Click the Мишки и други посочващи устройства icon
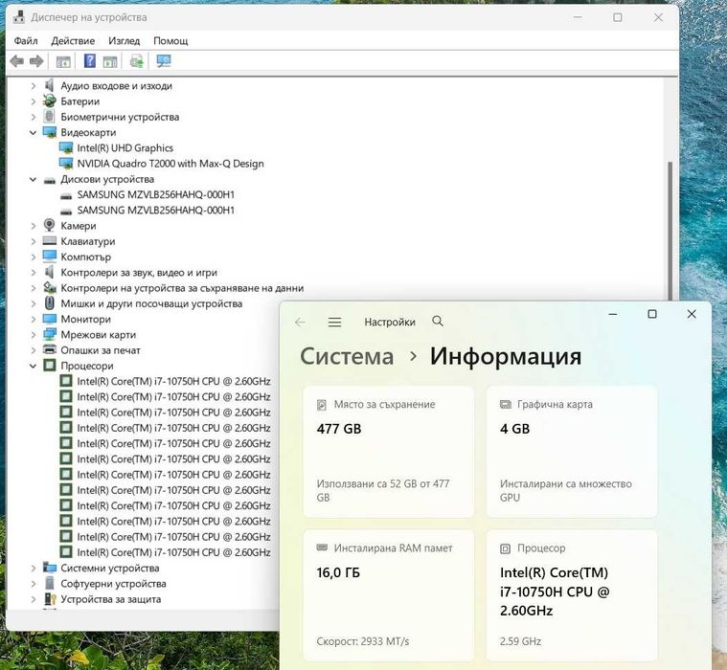This screenshot has height=670, width=727. pyautogui.click(x=49, y=303)
